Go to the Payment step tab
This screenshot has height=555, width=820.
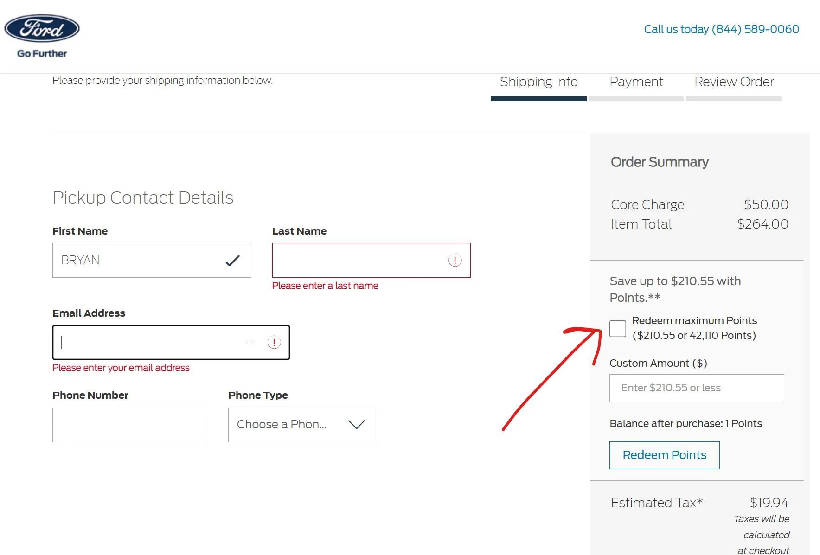[x=636, y=82]
